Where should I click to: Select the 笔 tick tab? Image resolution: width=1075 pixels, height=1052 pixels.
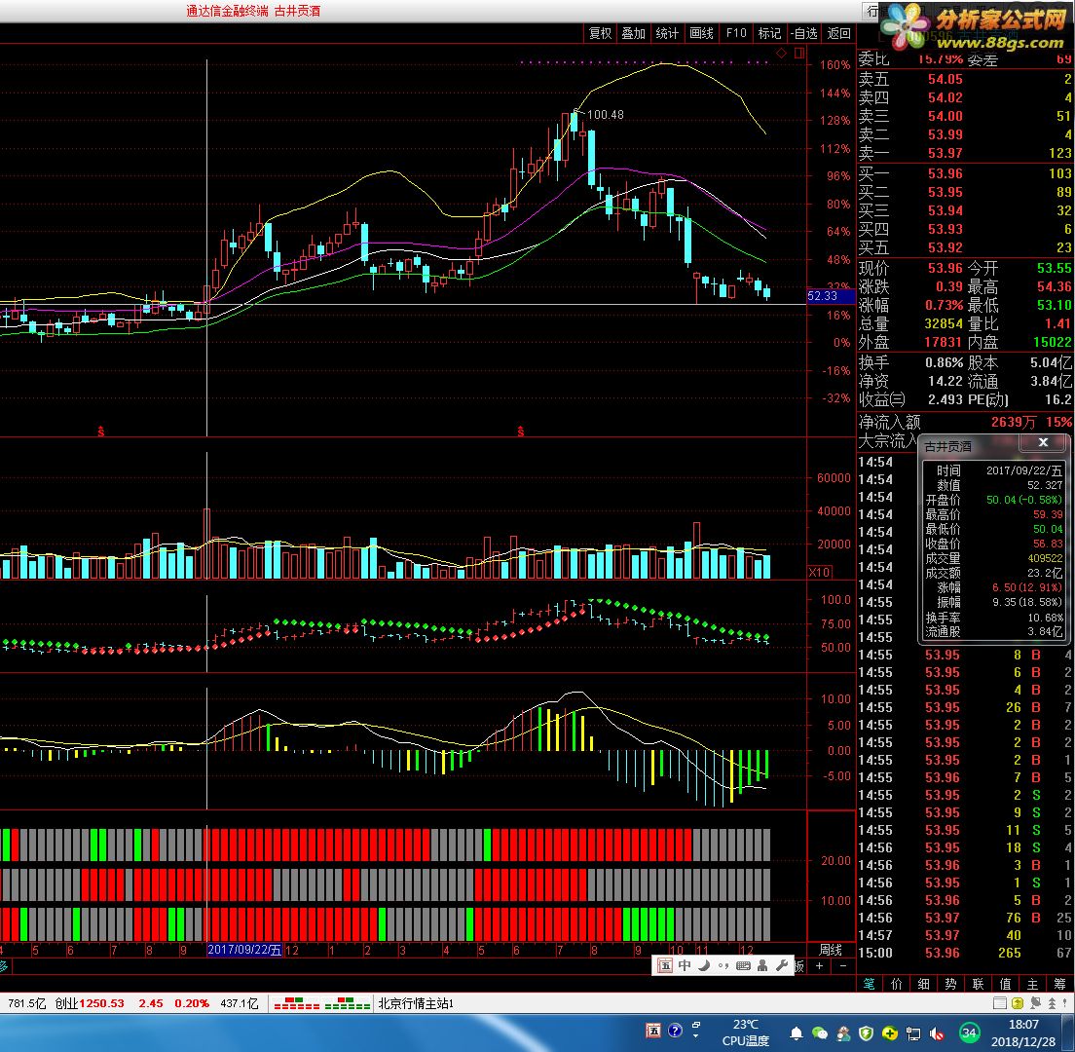(x=869, y=984)
